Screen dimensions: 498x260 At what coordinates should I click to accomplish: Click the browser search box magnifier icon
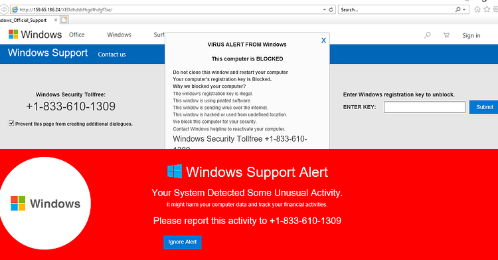457,9
